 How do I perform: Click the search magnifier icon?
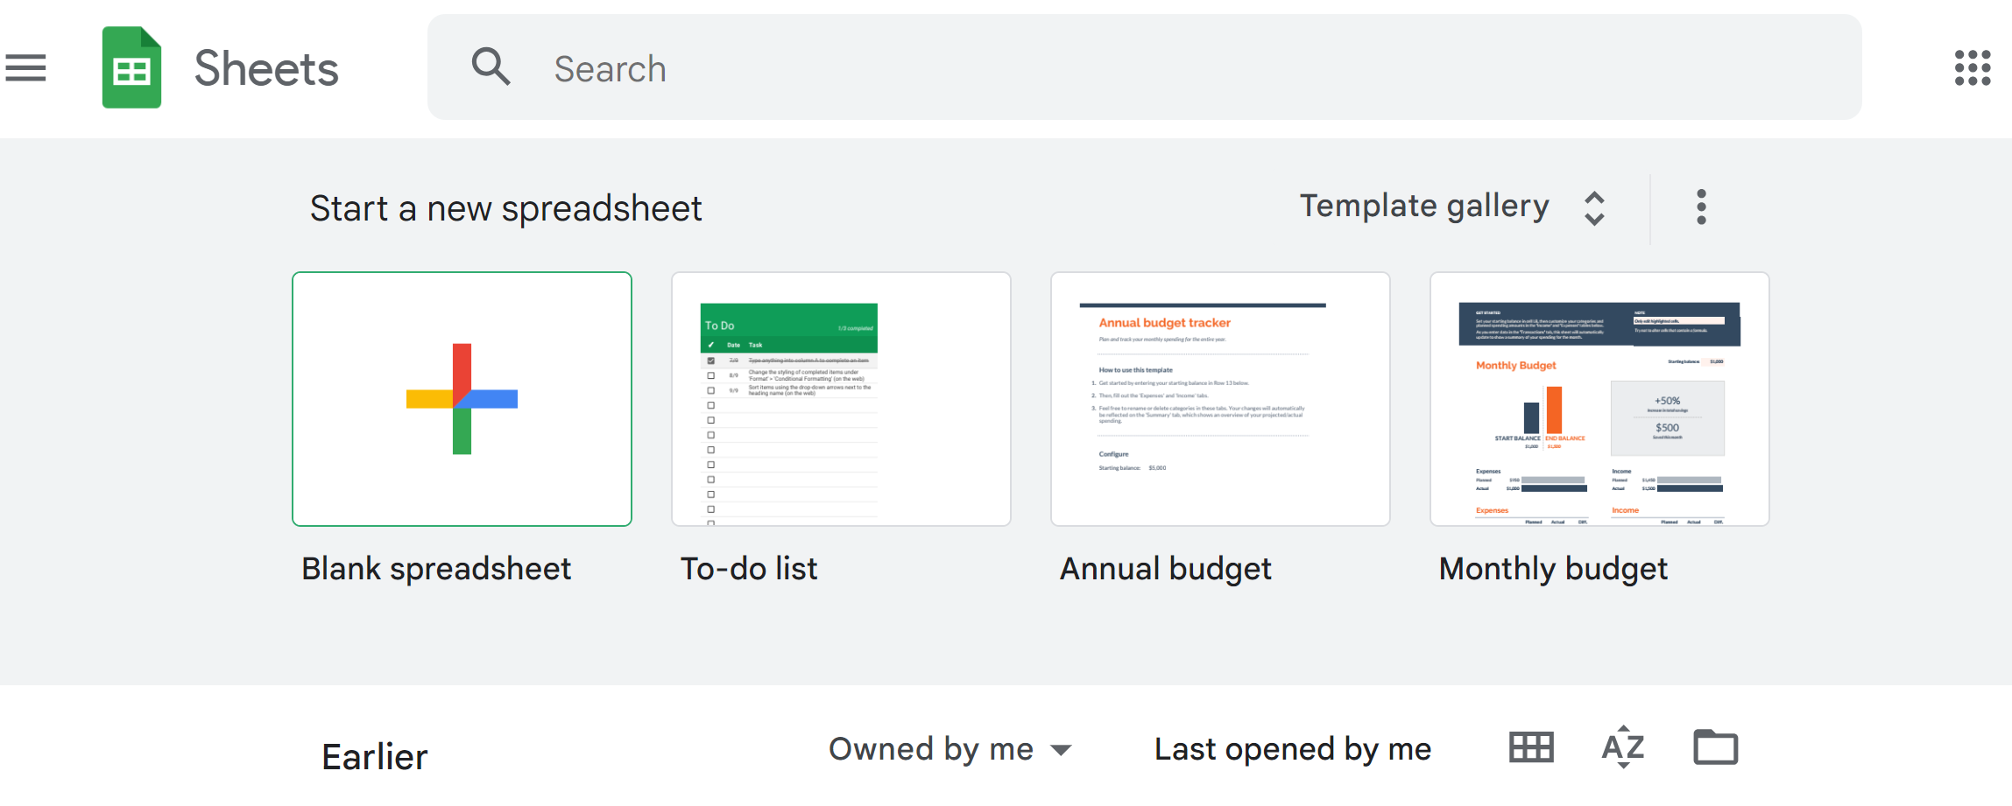[x=491, y=67]
